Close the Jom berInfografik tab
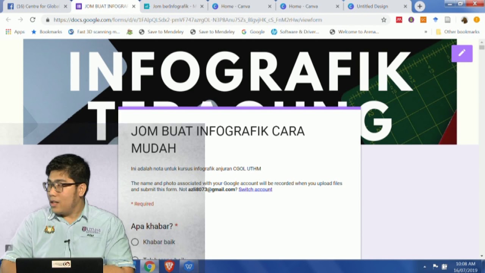Viewport: 485px width, 273px height. [x=202, y=6]
